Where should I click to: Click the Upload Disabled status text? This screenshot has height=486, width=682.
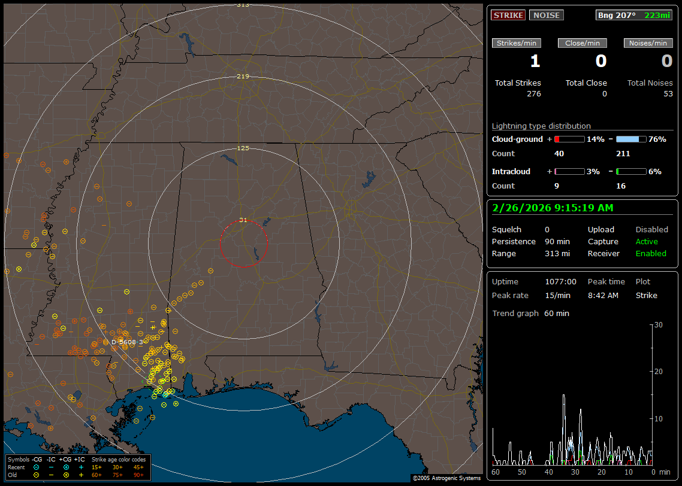coord(651,229)
